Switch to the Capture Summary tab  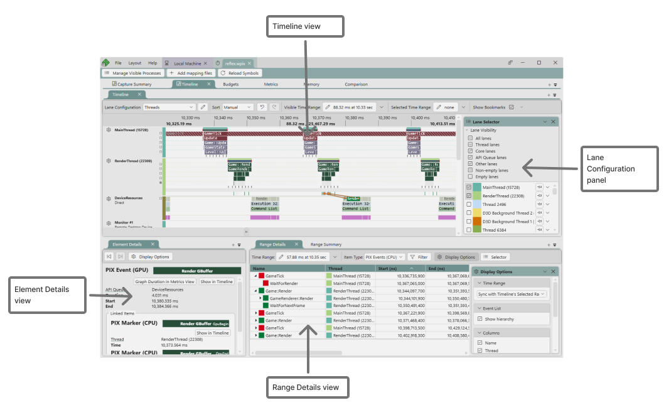point(132,84)
